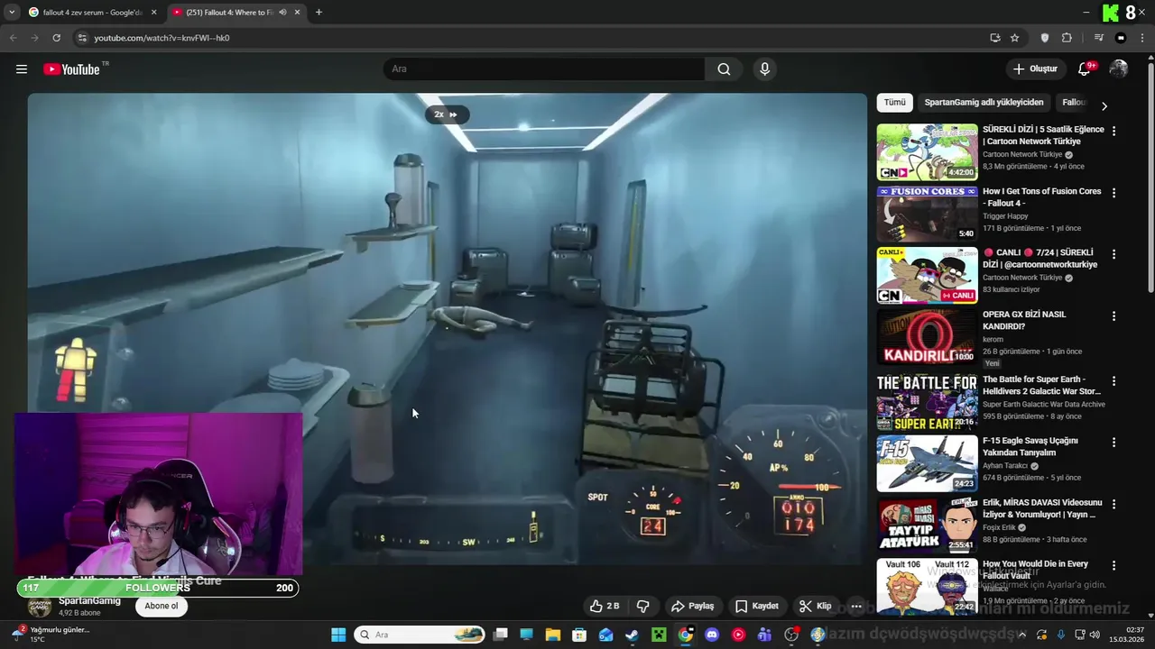Open How I Get Tons of Fusion Cores thumbnail
The width and height of the screenshot is (1155, 649).
(x=927, y=214)
